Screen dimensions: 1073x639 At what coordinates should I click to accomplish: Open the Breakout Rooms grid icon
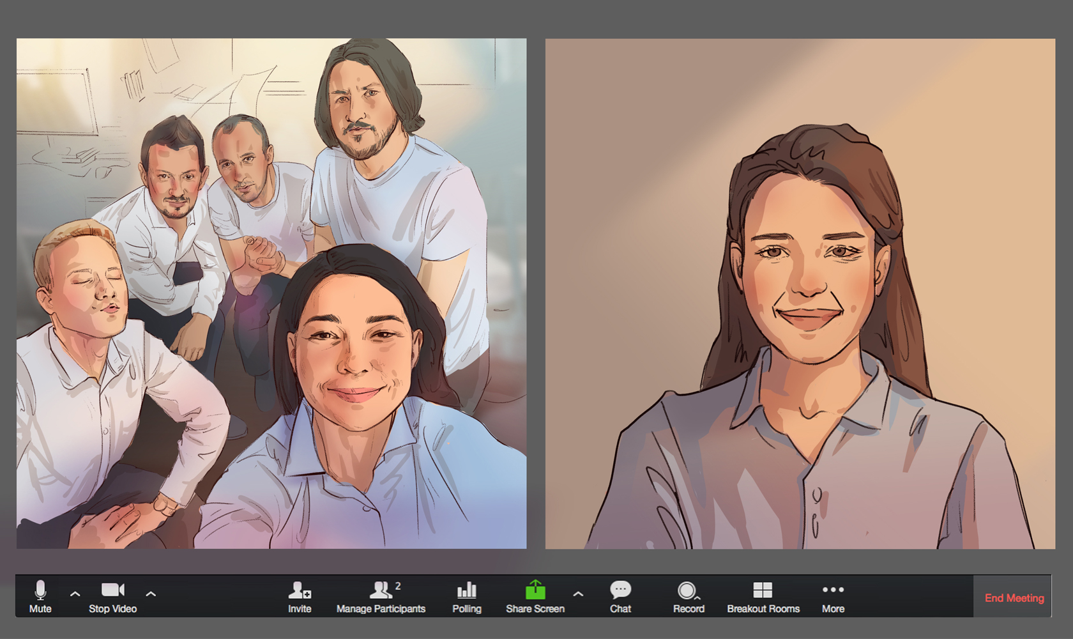[763, 590]
